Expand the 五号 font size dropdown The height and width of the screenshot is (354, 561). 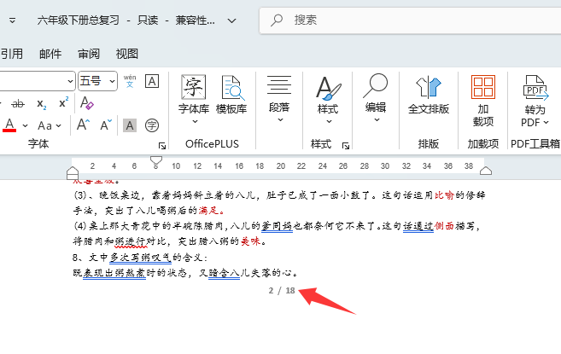[112, 81]
